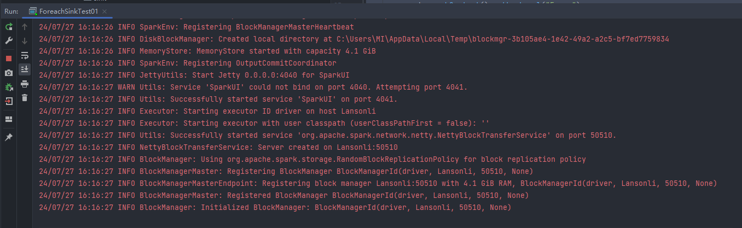Click the exit icon with red arrow
The height and width of the screenshot is (228, 742).
(9, 101)
